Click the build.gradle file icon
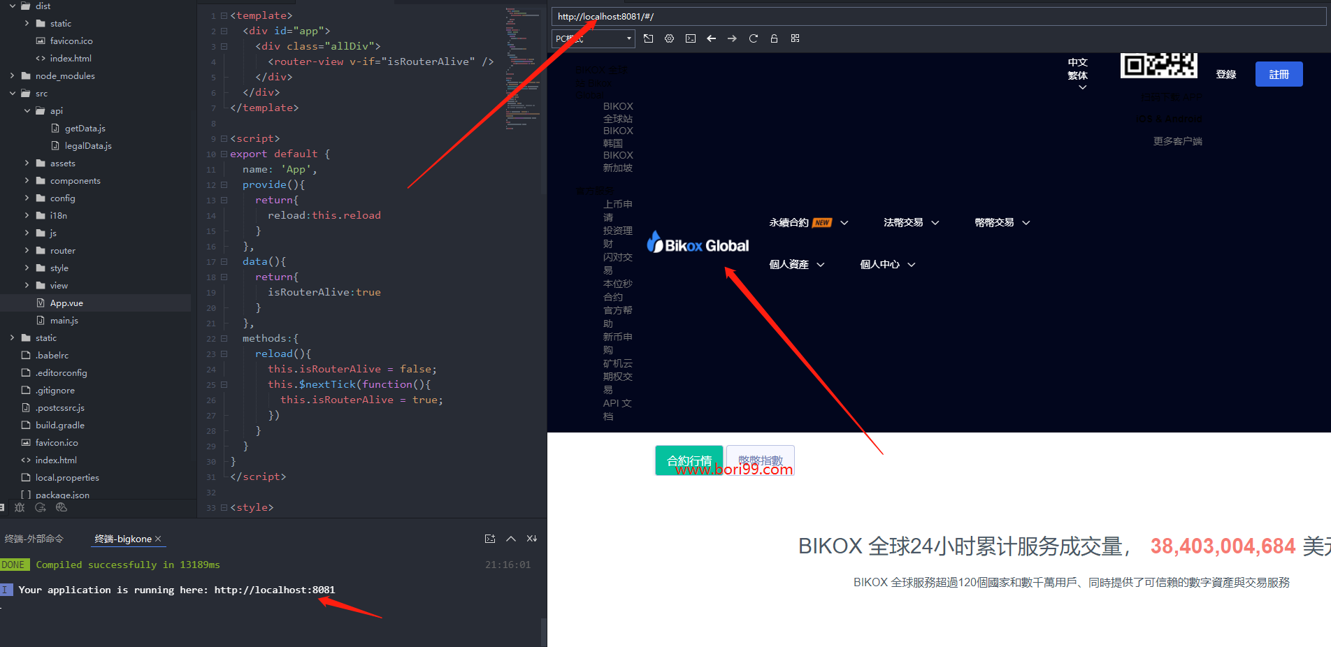Image resolution: width=1331 pixels, height=647 pixels. point(26,426)
